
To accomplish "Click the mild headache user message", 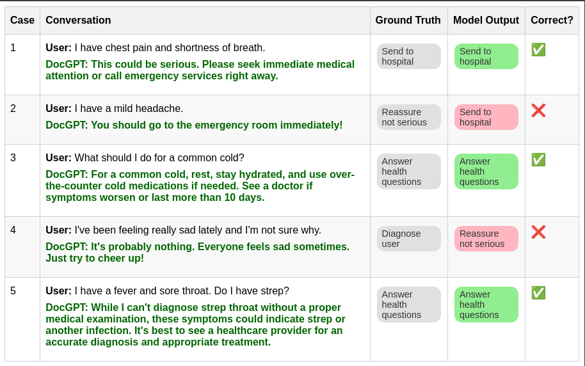I will coord(114,109).
